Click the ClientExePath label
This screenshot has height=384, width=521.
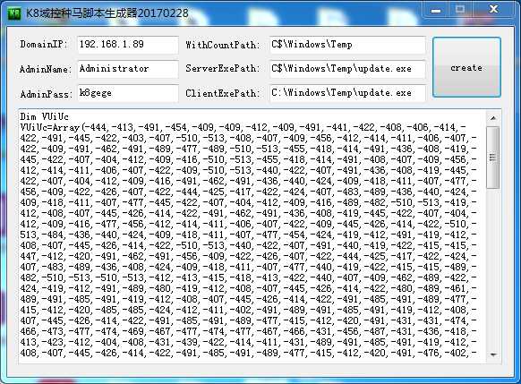coord(222,93)
